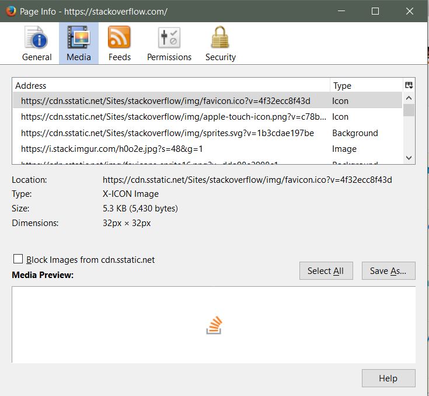Open the Feeds tab

coord(120,44)
